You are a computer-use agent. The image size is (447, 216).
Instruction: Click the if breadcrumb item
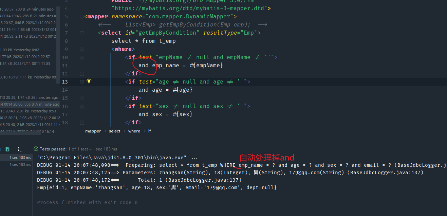(x=149, y=131)
